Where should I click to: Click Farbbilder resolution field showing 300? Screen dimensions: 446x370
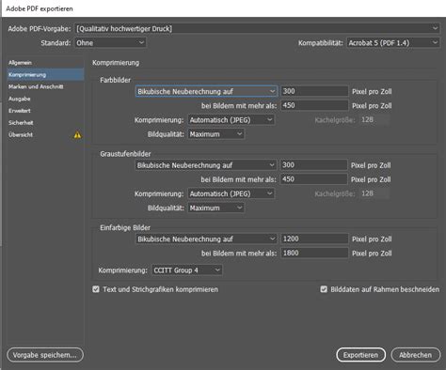coord(314,91)
